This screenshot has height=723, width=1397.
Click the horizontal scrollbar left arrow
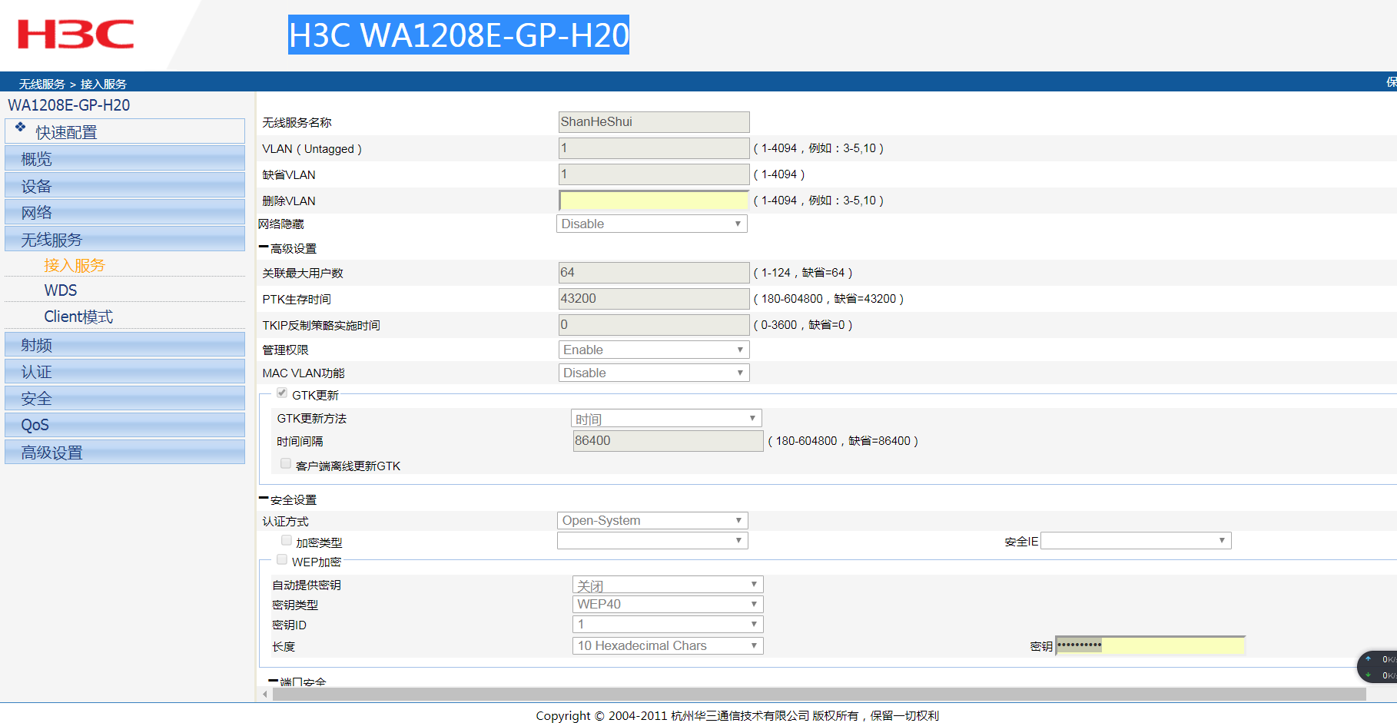click(x=265, y=694)
